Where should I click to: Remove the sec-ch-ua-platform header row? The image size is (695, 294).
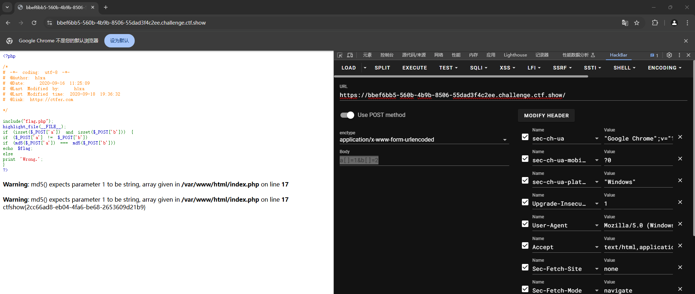680,180
